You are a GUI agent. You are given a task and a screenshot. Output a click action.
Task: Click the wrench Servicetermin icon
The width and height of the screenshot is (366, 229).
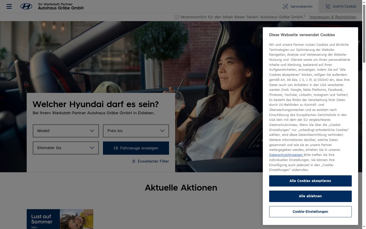coord(285,6)
